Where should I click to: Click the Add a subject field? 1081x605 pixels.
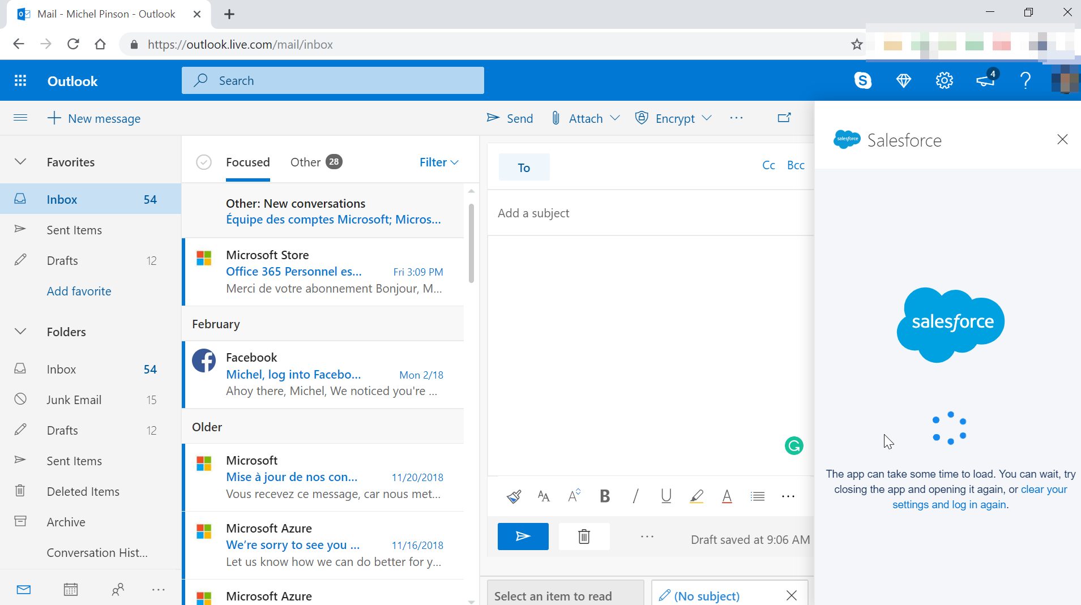click(650, 213)
